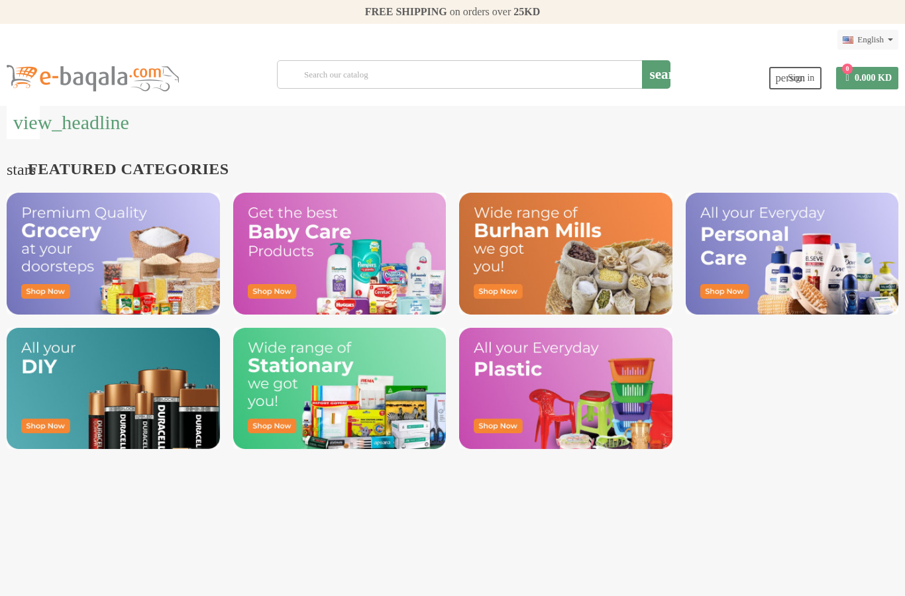Viewport: 905px width, 596px height.
Task: Open the view_headline menu icon
Action: [71, 123]
